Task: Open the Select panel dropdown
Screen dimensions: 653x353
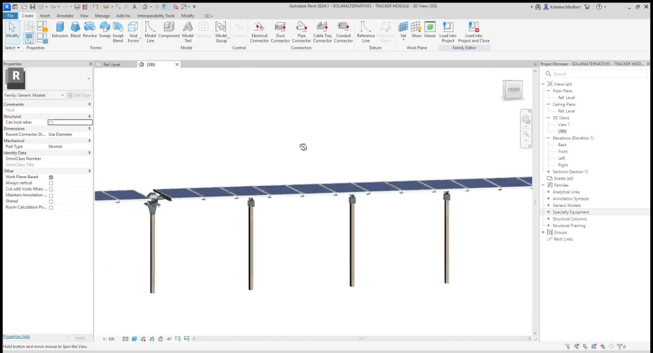Action: click(12, 48)
